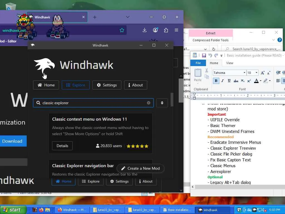This screenshot has height=214, width=285.
Task: Click the 'classic explorer' search field
Action: [93, 103]
